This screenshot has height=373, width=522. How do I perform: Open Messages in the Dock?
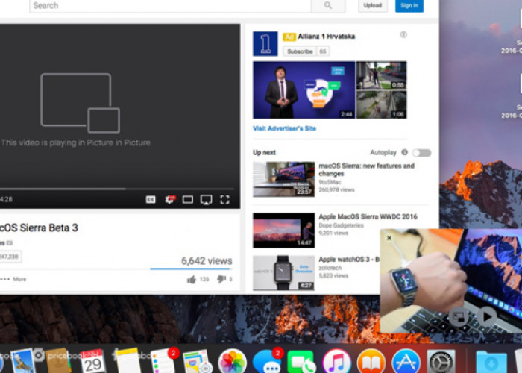[x=267, y=362]
